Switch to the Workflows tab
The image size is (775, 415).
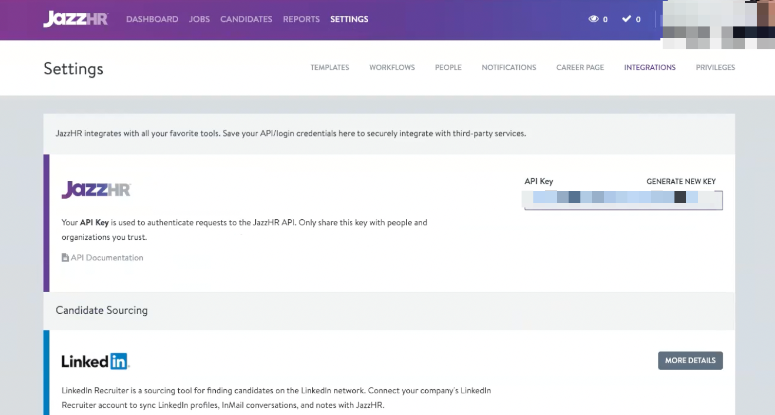392,68
